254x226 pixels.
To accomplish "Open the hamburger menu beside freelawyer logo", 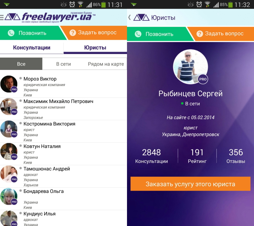I will [2, 17].
